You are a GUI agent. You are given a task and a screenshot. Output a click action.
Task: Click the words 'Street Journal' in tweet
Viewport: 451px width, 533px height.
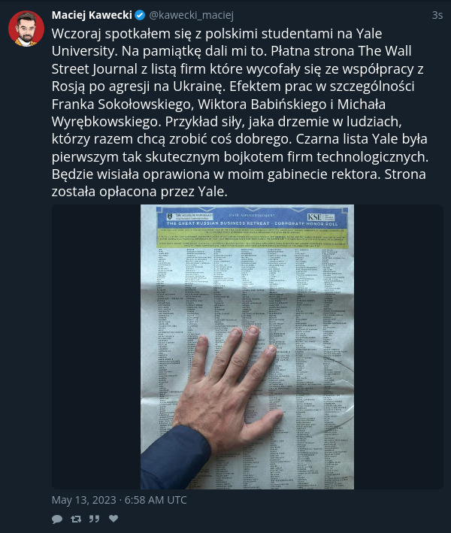(95, 69)
